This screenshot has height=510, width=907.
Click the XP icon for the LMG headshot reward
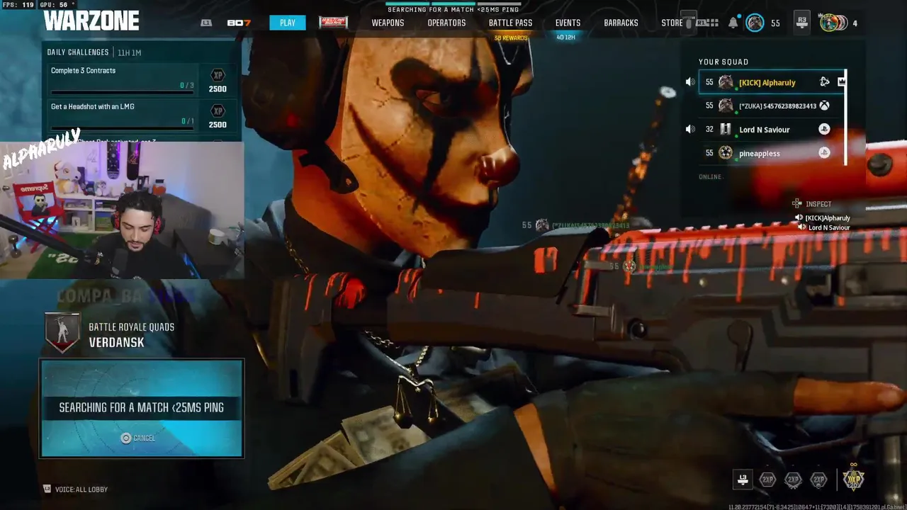point(218,111)
